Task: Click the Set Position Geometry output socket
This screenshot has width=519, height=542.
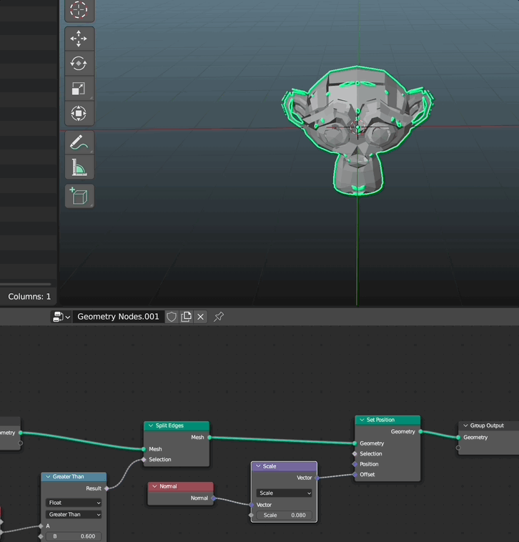Action: pos(420,431)
